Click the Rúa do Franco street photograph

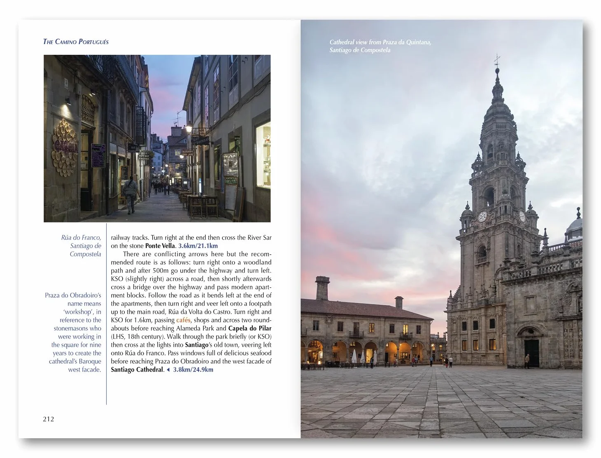(x=157, y=138)
